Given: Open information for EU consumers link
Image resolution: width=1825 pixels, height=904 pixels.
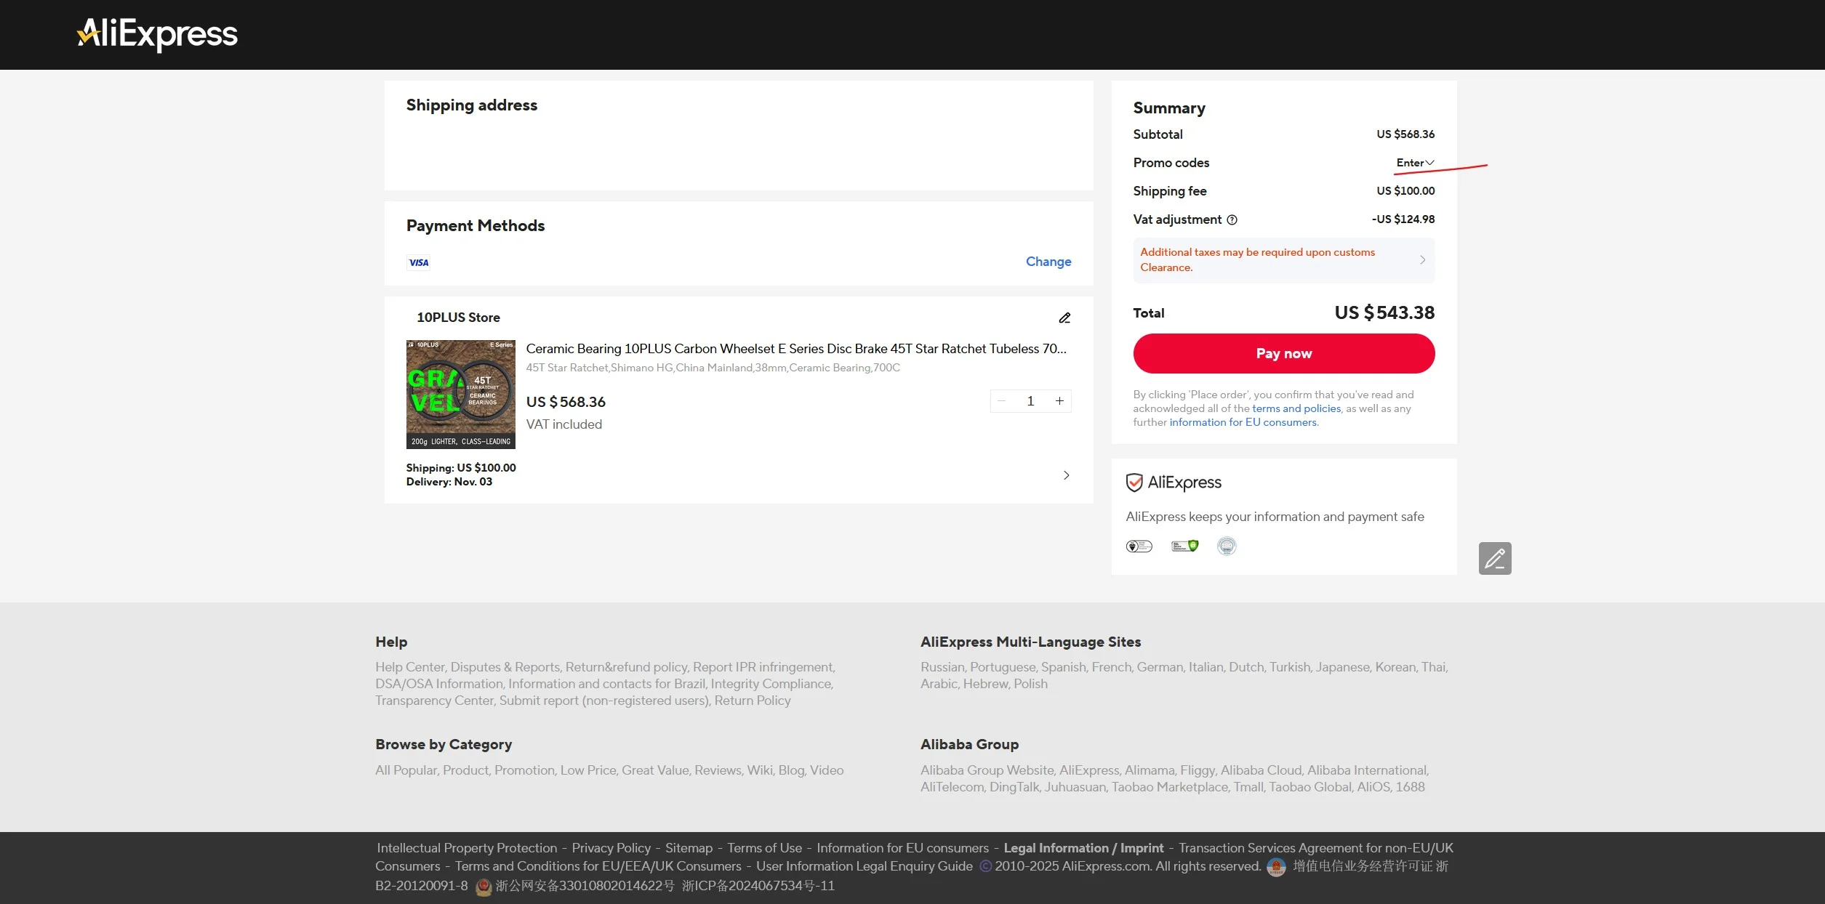Looking at the screenshot, I should [1243, 422].
